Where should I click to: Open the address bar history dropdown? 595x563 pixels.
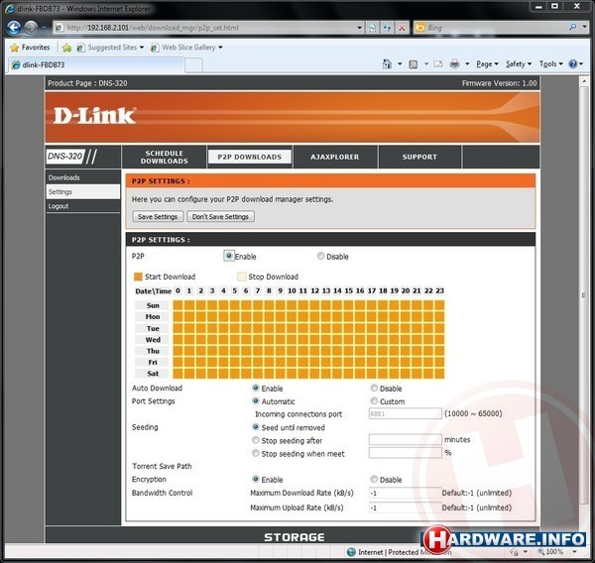tap(359, 28)
